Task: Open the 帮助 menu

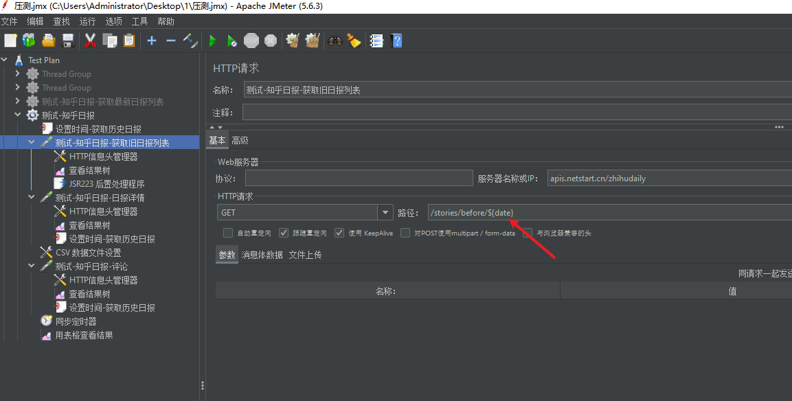Action: pos(166,21)
